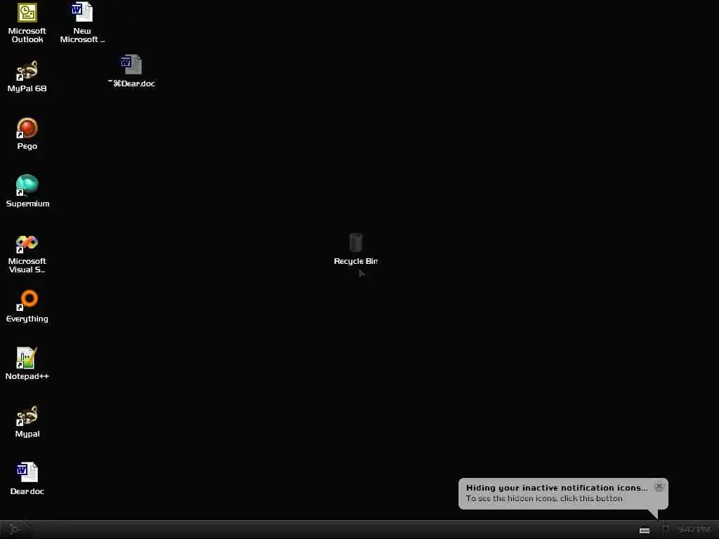Select the Microsoft Visual Studio shortcut
The image size is (719, 539).
tap(27, 254)
